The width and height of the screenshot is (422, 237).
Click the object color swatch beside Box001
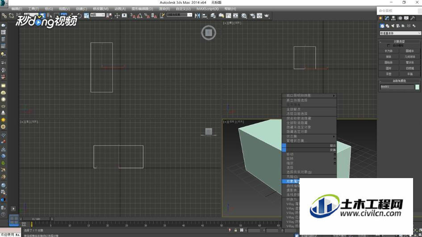(417, 87)
